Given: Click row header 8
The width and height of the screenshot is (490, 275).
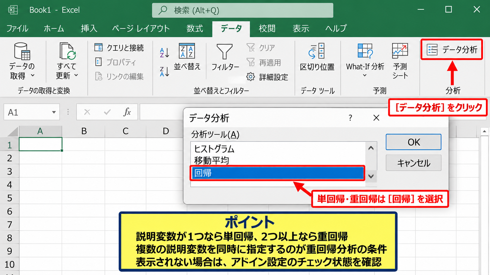Looking at the screenshot, I should 9,238.
